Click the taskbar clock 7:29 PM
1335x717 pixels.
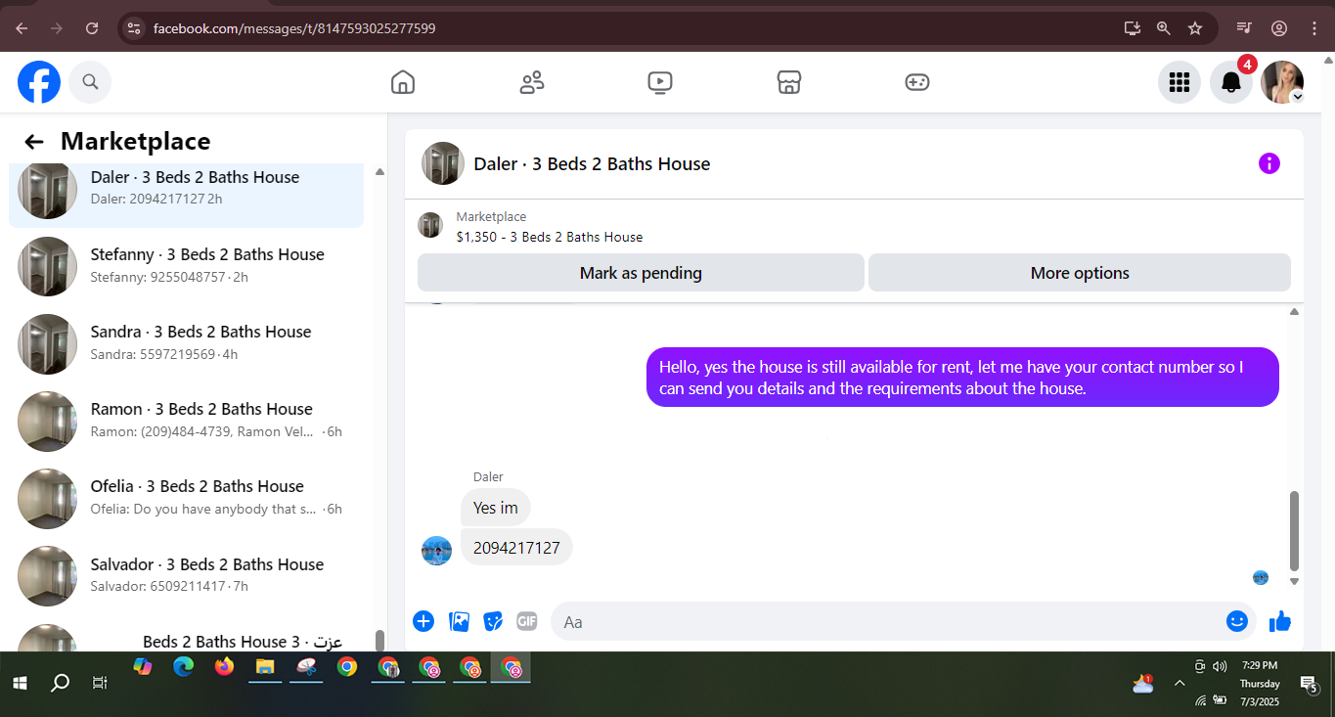[x=1260, y=665]
